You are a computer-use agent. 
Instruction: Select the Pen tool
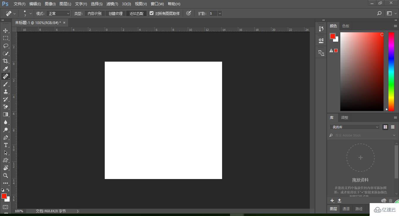click(6, 137)
